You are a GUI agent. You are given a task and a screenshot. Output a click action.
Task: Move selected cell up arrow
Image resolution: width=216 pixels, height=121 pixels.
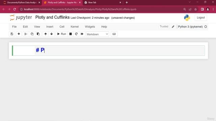click(46, 34)
